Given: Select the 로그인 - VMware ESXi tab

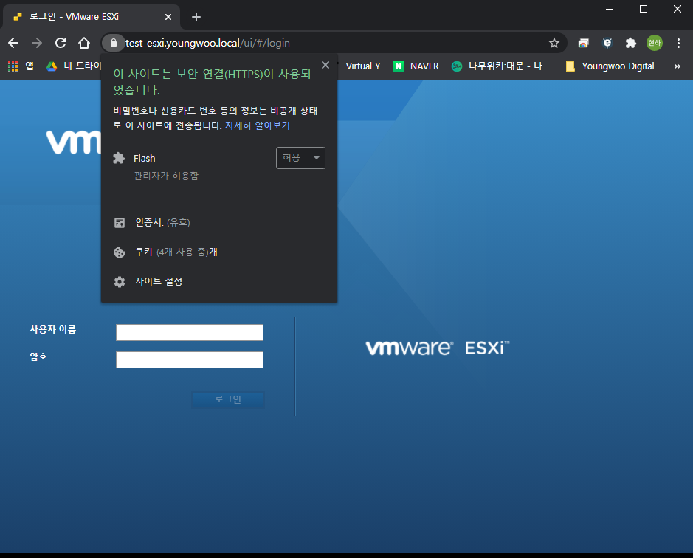Looking at the screenshot, I should coord(91,17).
